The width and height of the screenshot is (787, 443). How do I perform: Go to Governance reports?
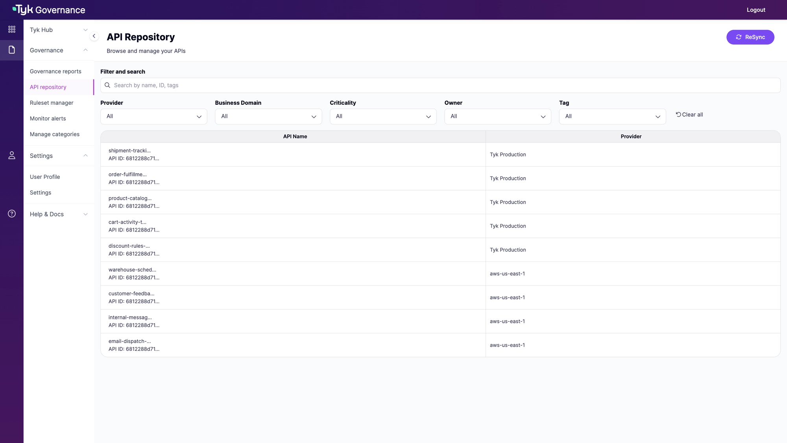click(55, 71)
